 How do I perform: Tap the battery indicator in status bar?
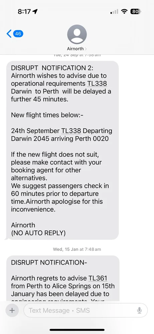pyautogui.click(x=136, y=11)
